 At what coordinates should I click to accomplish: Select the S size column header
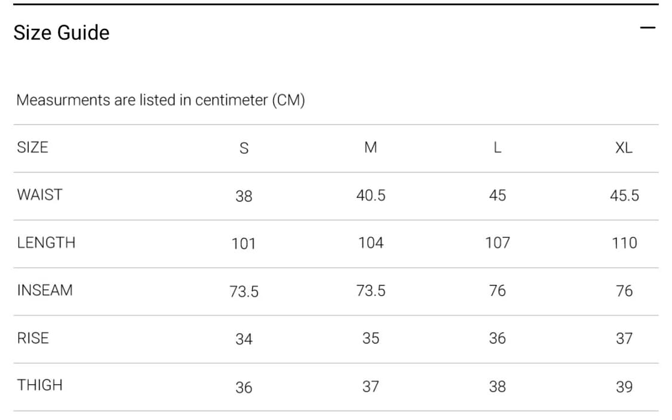tap(244, 148)
